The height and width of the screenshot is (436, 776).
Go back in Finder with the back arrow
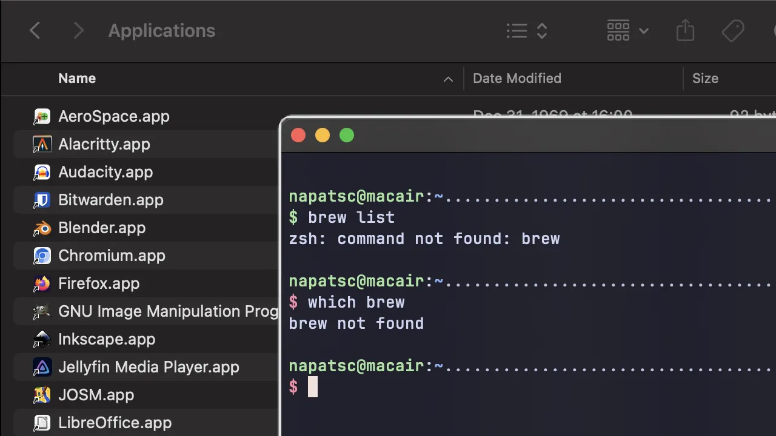35,31
